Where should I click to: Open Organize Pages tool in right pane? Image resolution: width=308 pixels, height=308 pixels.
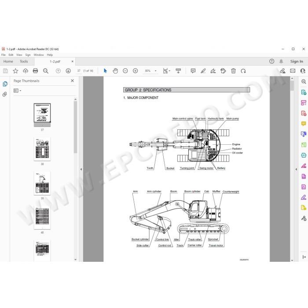(x=304, y=103)
